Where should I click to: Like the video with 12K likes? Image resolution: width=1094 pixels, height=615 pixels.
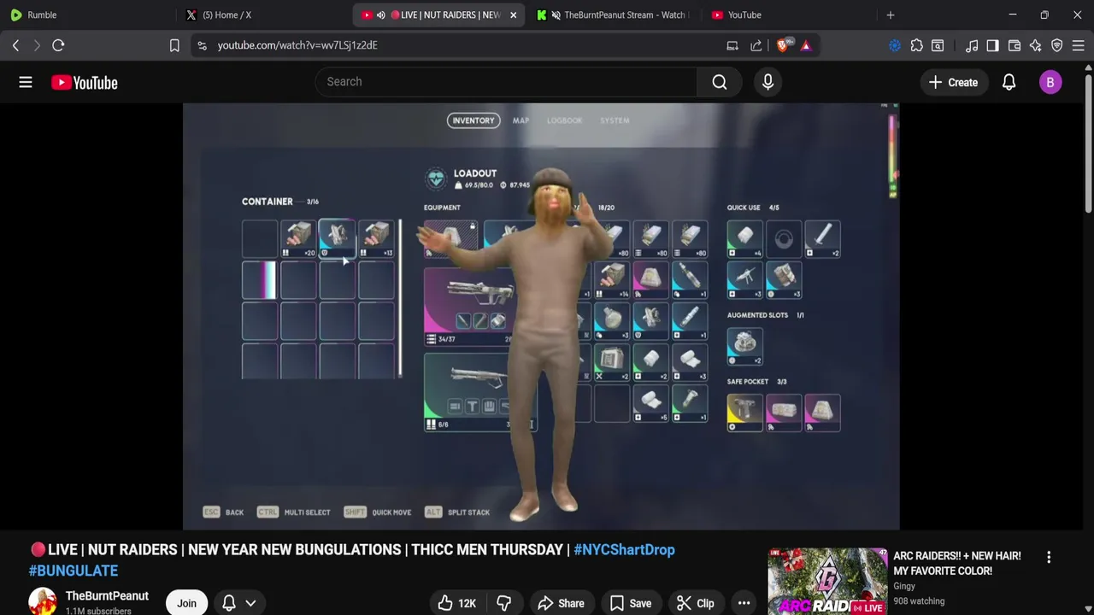(x=457, y=603)
